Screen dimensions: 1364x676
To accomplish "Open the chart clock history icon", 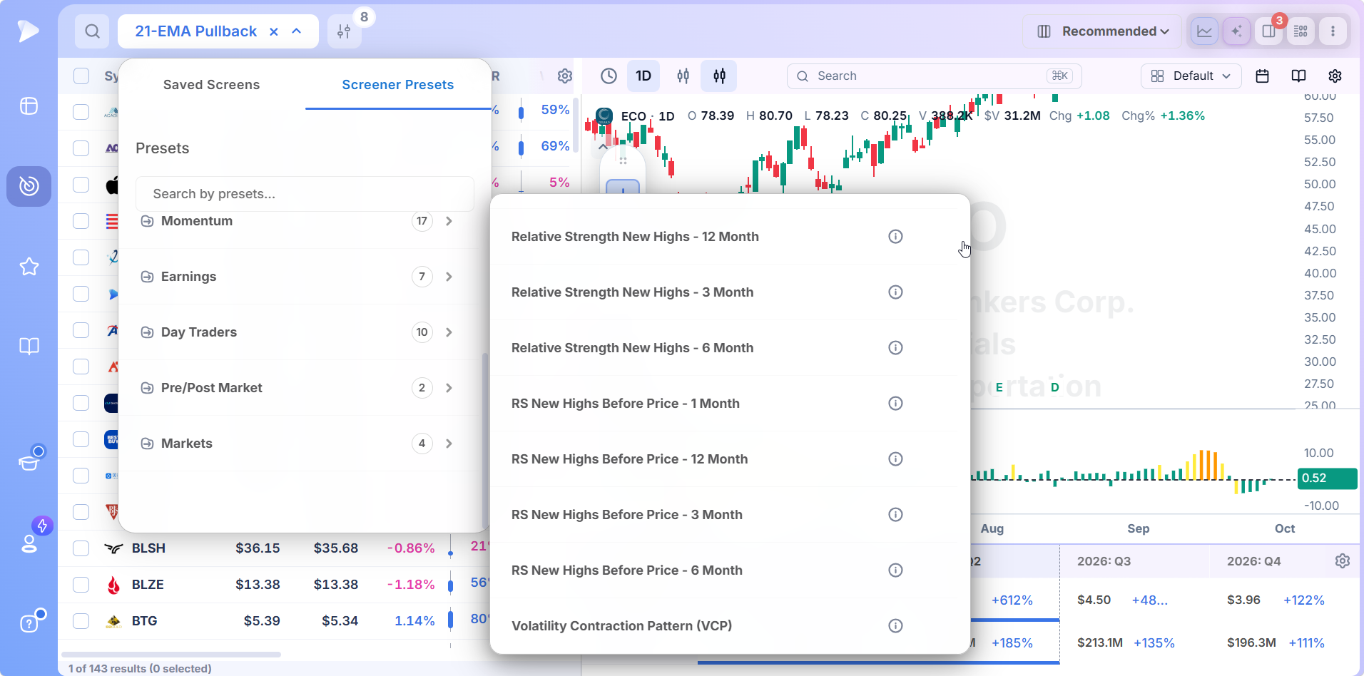I will pos(609,76).
